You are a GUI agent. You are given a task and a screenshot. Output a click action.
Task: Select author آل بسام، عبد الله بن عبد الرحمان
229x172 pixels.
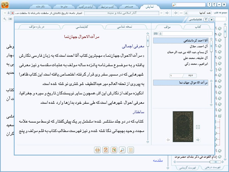click(x=181, y=52)
